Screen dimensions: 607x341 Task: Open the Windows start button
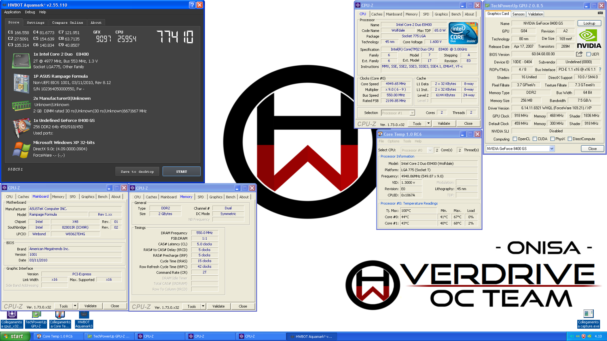click(15, 336)
